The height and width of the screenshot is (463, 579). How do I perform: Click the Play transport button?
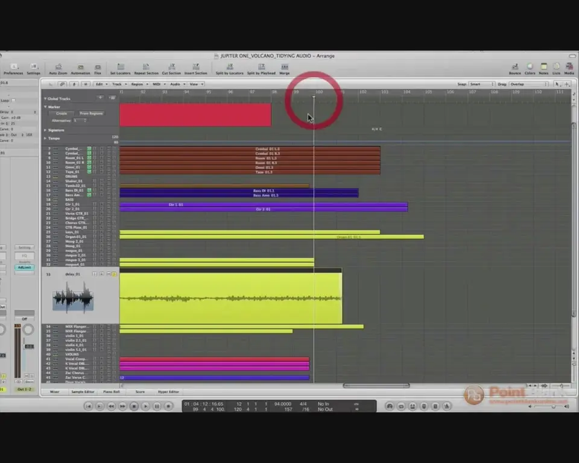click(x=145, y=406)
